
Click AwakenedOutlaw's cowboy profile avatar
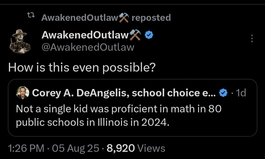[x=20, y=41]
